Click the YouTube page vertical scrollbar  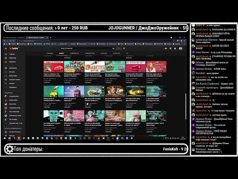pos(186,106)
